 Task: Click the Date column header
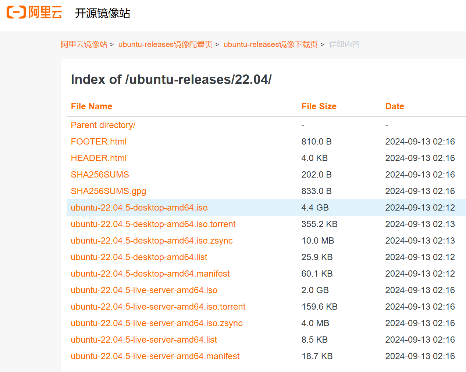click(395, 106)
